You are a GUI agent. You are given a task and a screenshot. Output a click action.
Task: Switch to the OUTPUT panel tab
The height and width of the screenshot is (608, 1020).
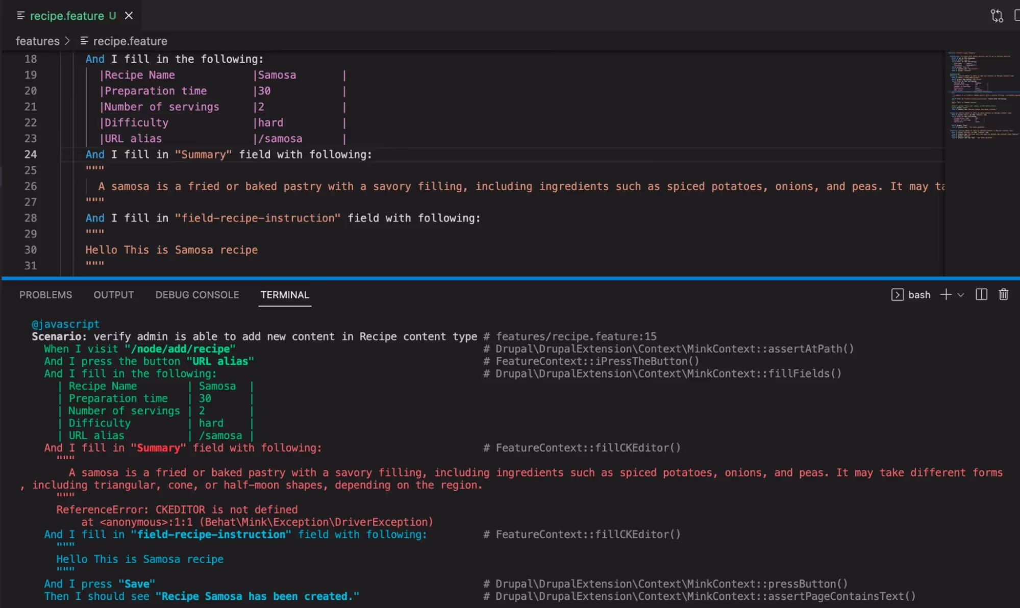[114, 295]
